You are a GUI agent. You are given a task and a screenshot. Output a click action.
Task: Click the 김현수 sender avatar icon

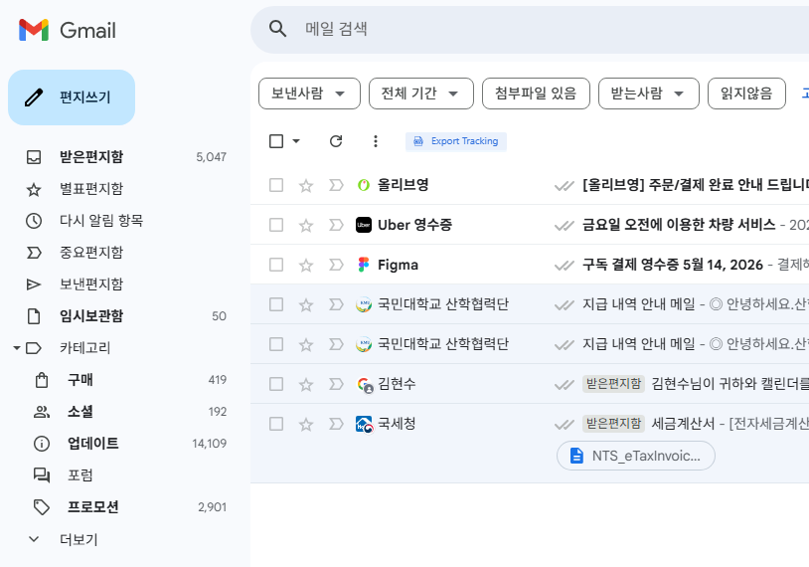point(365,385)
